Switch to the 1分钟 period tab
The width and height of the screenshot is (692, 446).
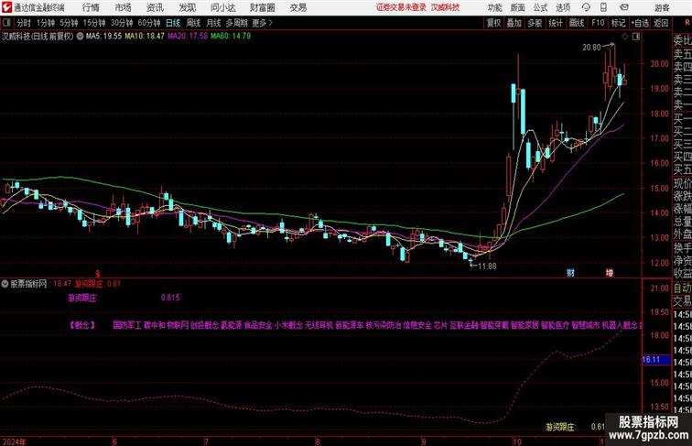point(46,23)
